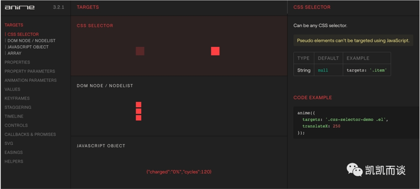The image size is (420, 189).
Task: Select ARRAY item under Targets
Action: pyautogui.click(x=14, y=53)
